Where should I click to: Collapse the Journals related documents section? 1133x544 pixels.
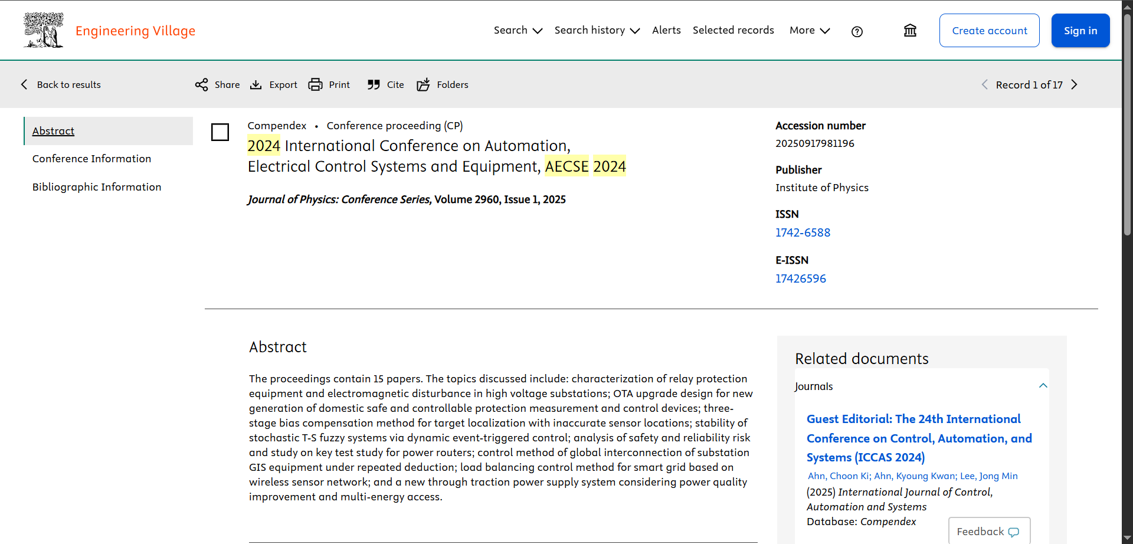[1043, 386]
